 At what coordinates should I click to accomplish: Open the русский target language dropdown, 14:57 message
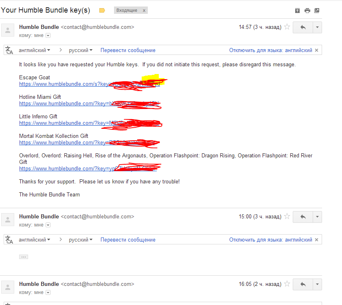tap(81, 50)
